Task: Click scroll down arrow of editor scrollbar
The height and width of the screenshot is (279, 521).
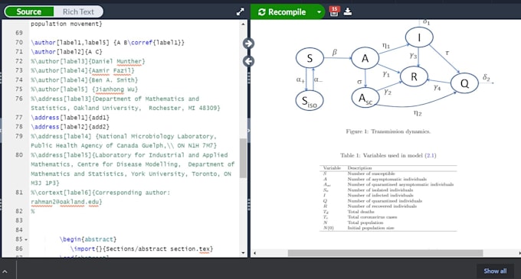Action: [243, 253]
